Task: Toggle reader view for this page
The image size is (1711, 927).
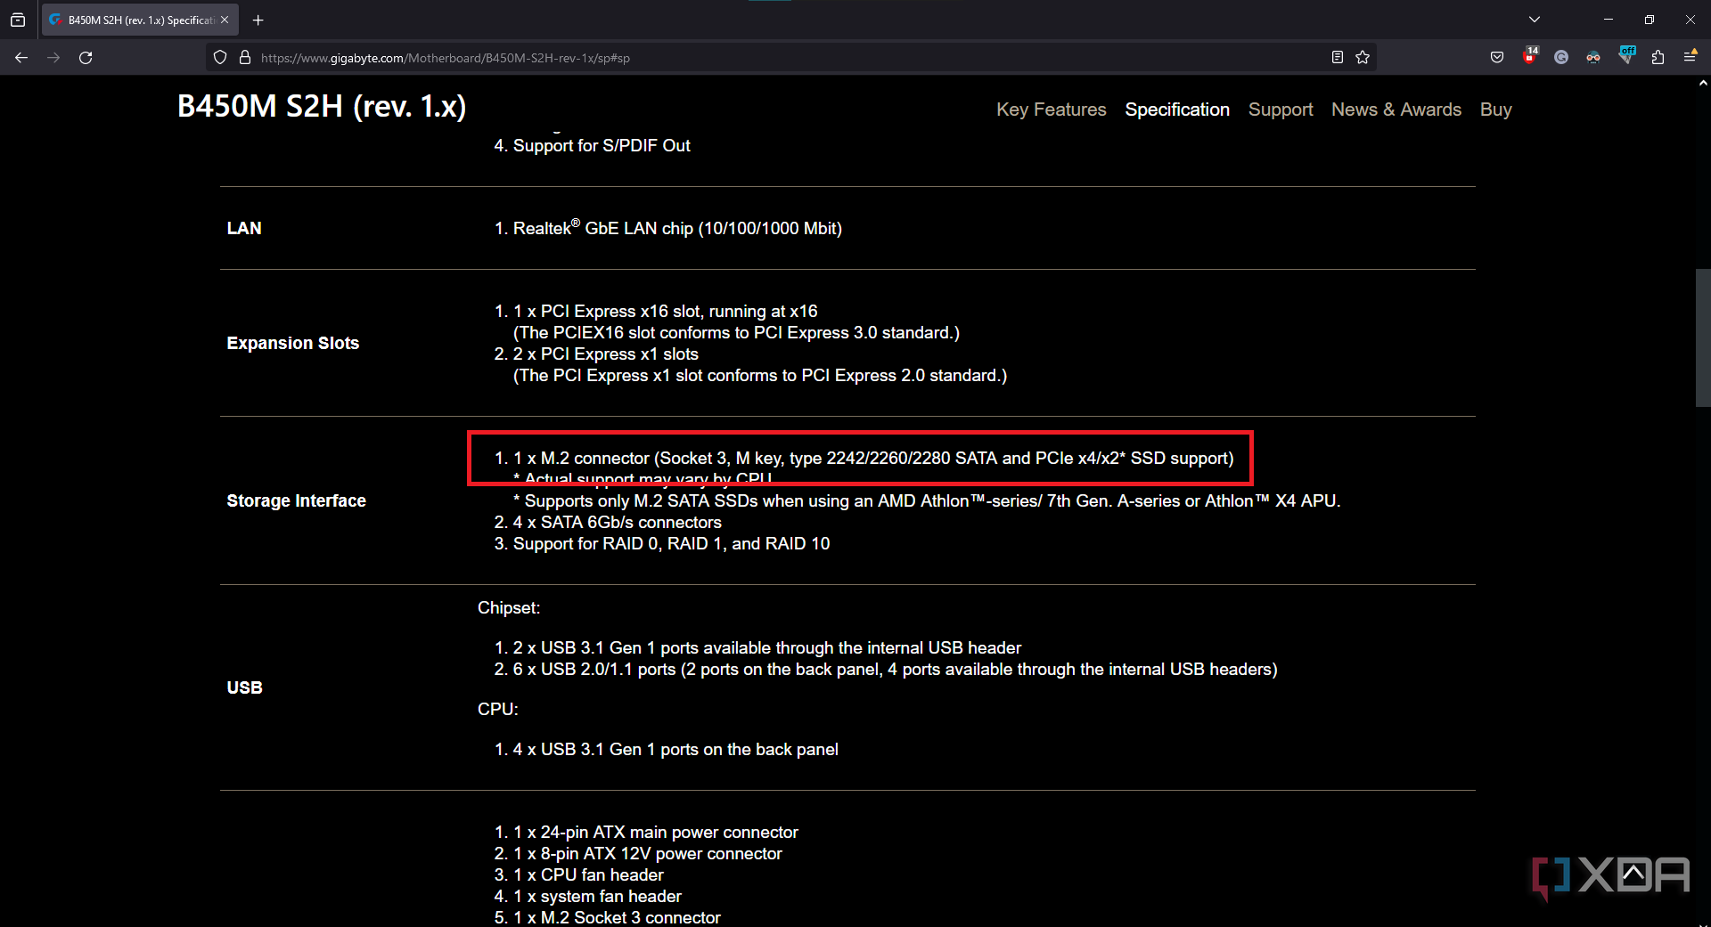Action: 1338,58
